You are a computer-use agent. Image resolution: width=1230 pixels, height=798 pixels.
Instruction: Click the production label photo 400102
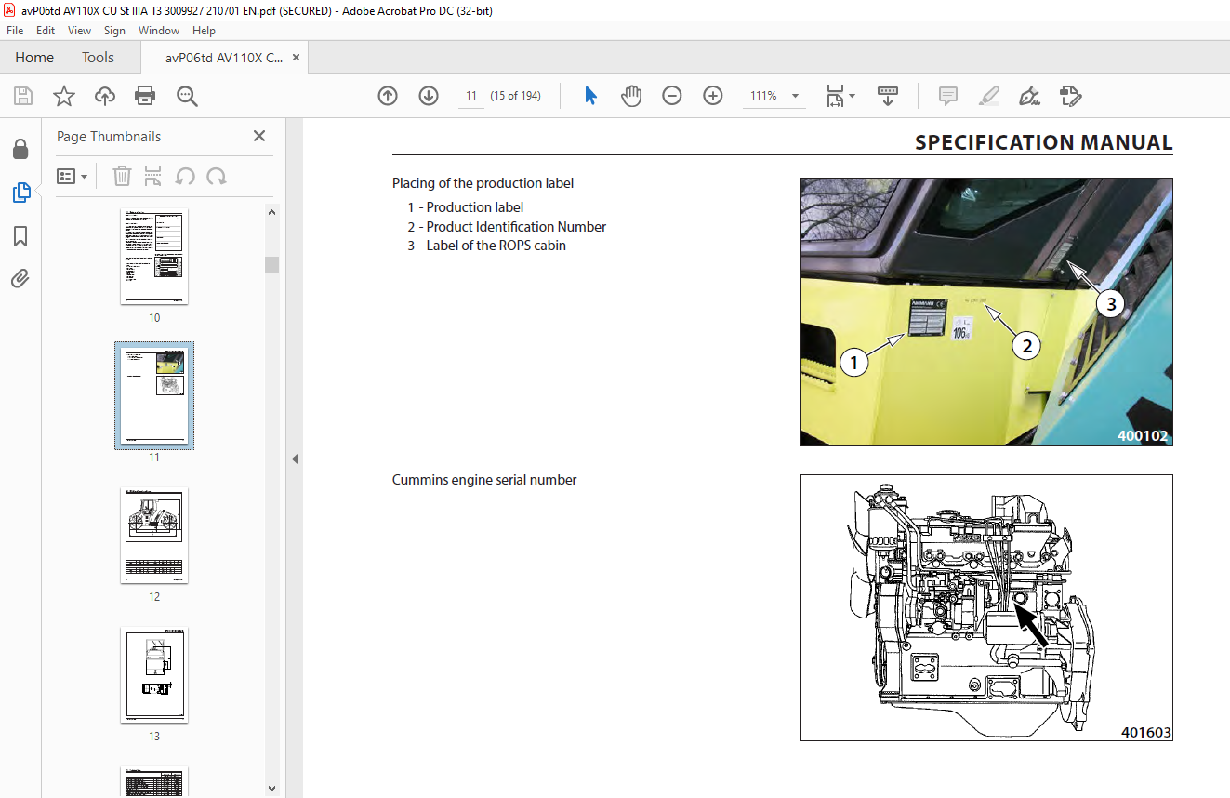986,312
